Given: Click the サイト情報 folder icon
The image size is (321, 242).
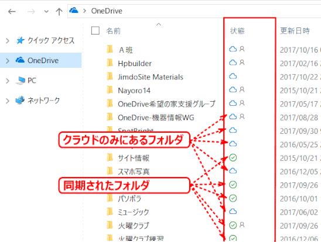Looking at the screenshot, I should pyautogui.click(x=110, y=157).
